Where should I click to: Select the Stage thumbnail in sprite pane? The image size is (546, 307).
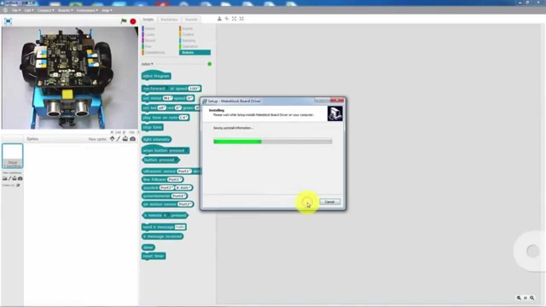click(x=12, y=156)
